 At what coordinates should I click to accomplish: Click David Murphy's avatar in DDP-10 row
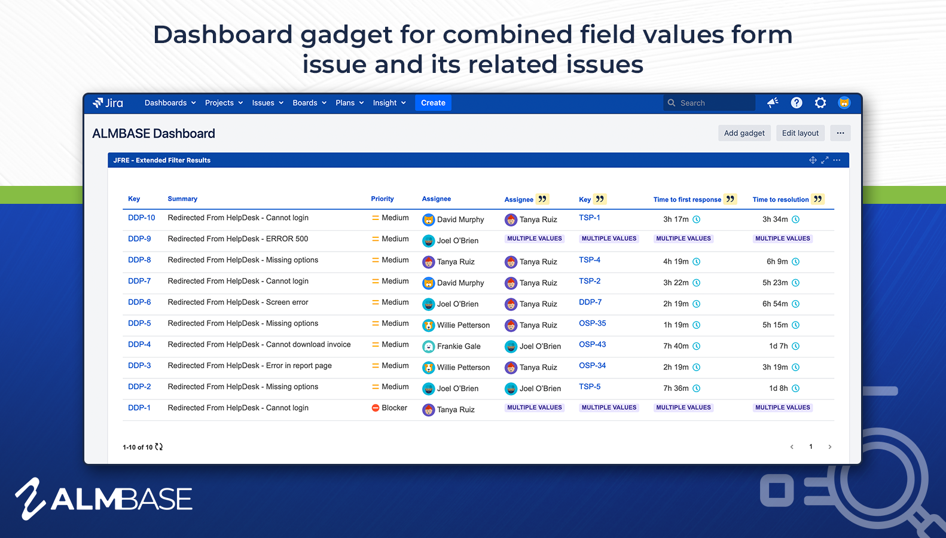pos(428,219)
